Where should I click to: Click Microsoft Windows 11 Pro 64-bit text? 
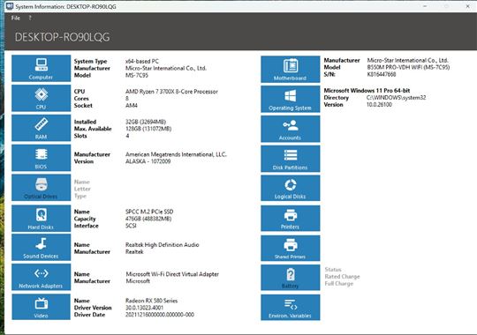pos(367,91)
